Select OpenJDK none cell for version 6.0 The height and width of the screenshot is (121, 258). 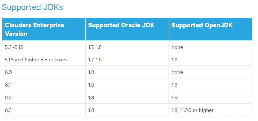pyautogui.click(x=210, y=72)
